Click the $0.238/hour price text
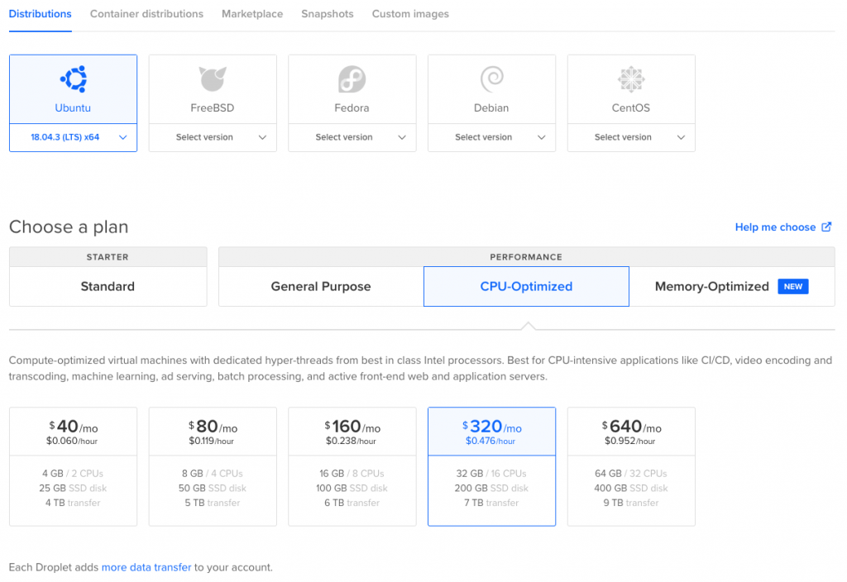Screen dimensions: 847x582 (x=351, y=441)
